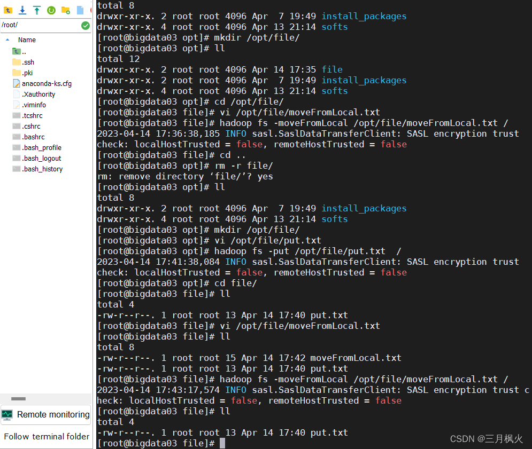
Task: Click timestamp '2023-04-14 17:43:17,574' log line
Action: click(158, 390)
